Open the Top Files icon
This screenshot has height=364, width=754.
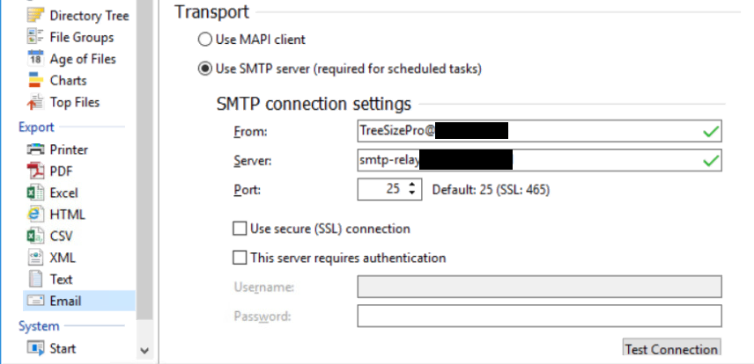pyautogui.click(x=35, y=102)
